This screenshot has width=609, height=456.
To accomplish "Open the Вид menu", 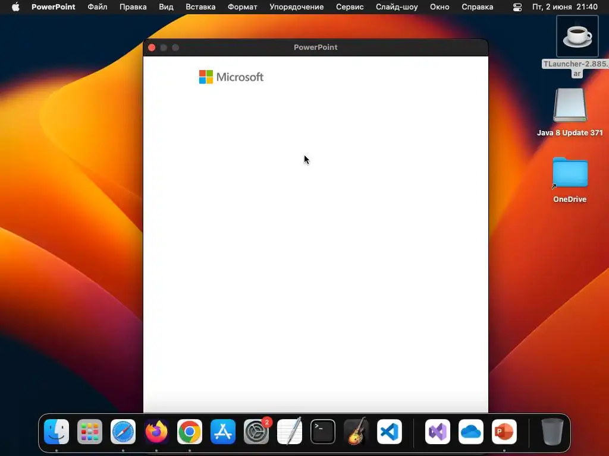I will coord(167,7).
